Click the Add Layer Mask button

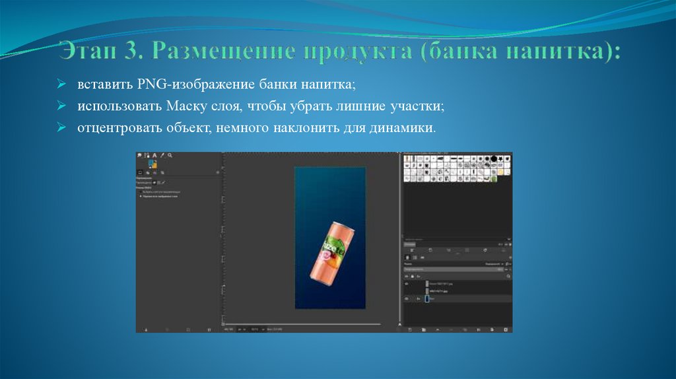click(x=492, y=330)
